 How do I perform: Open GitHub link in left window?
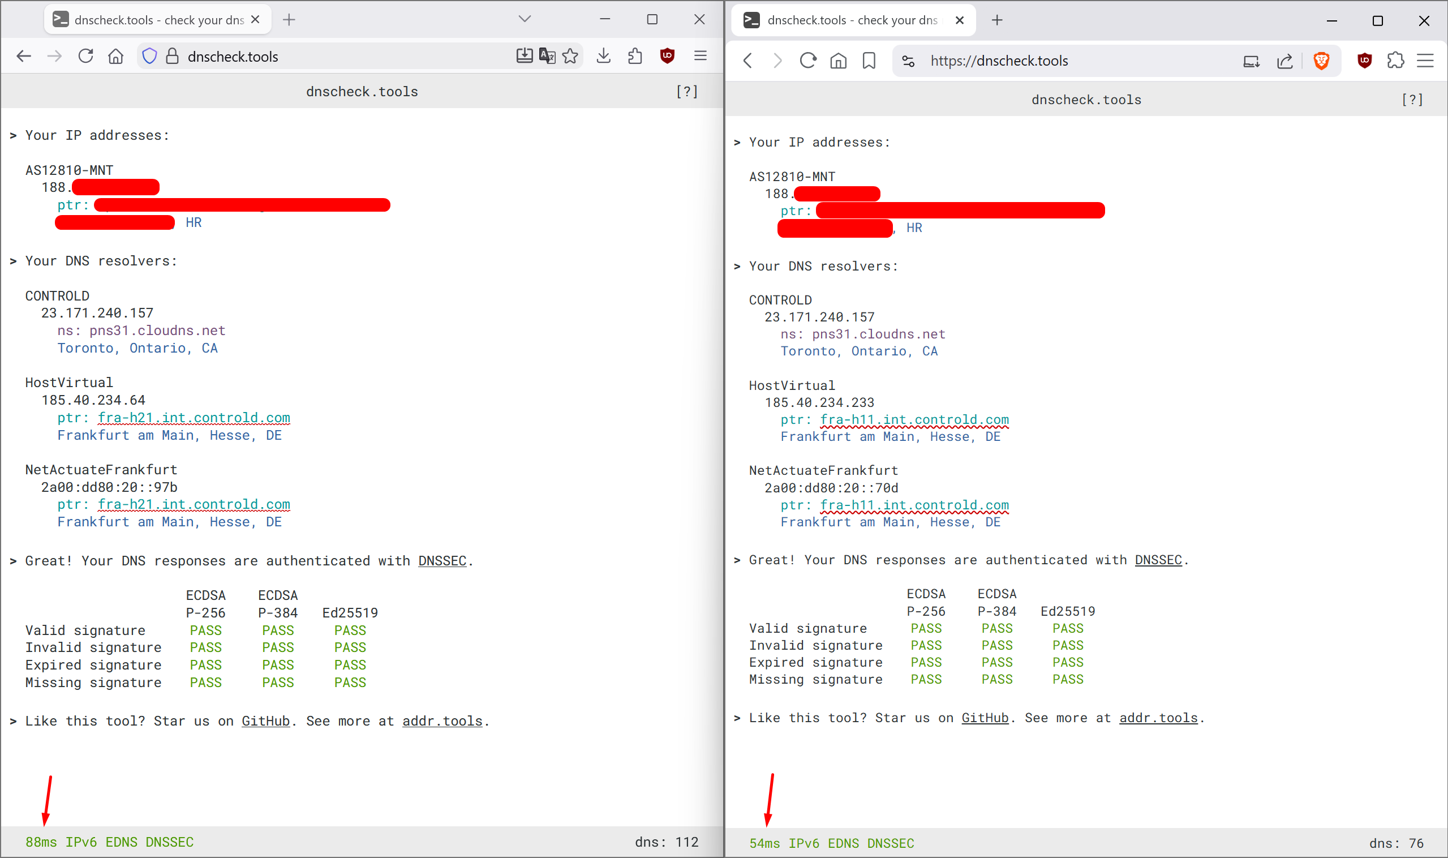(265, 721)
